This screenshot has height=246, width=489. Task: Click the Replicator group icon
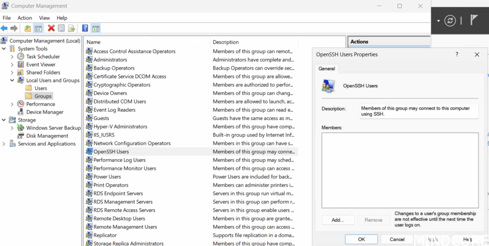[89, 235]
